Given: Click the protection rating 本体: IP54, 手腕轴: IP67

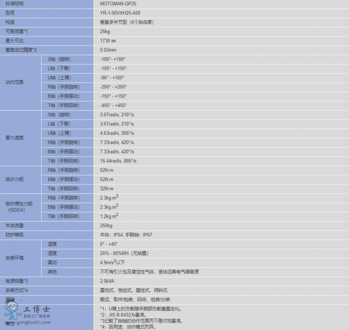Looking at the screenshot, I should coord(126,235).
